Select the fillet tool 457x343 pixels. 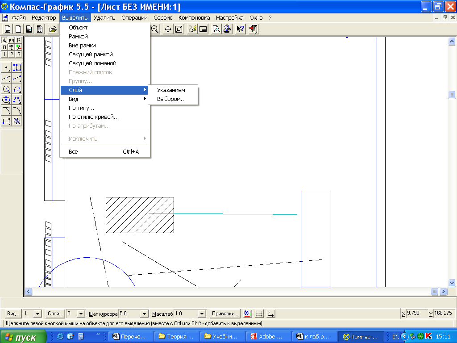17,111
